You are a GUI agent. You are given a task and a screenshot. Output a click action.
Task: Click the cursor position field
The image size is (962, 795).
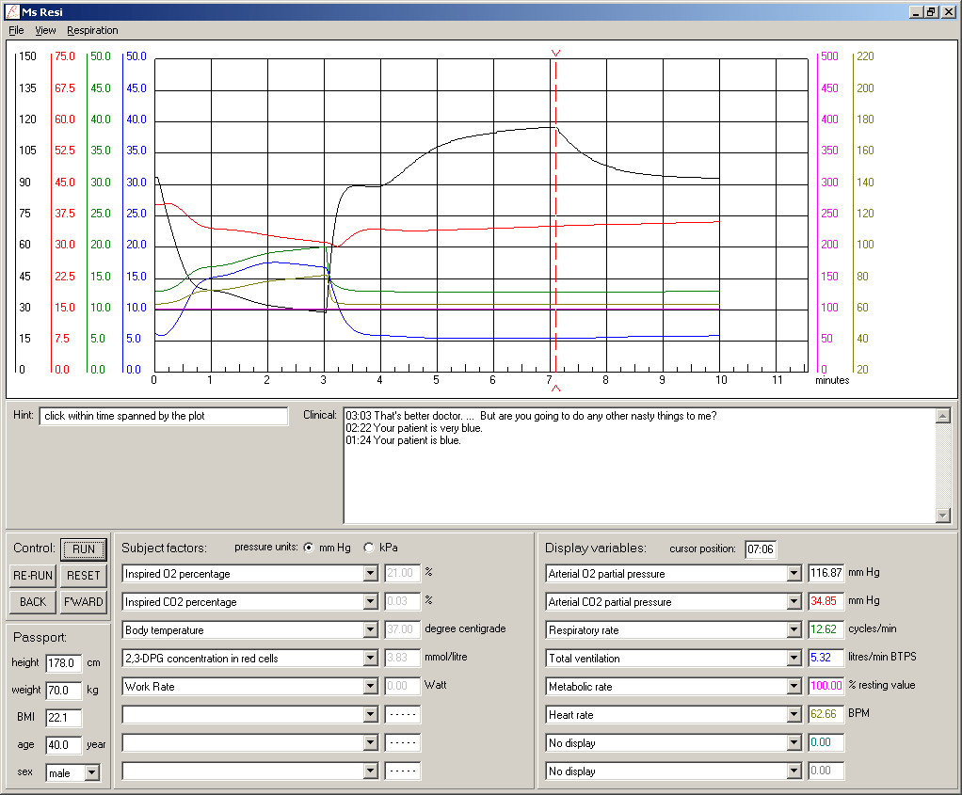coord(761,549)
